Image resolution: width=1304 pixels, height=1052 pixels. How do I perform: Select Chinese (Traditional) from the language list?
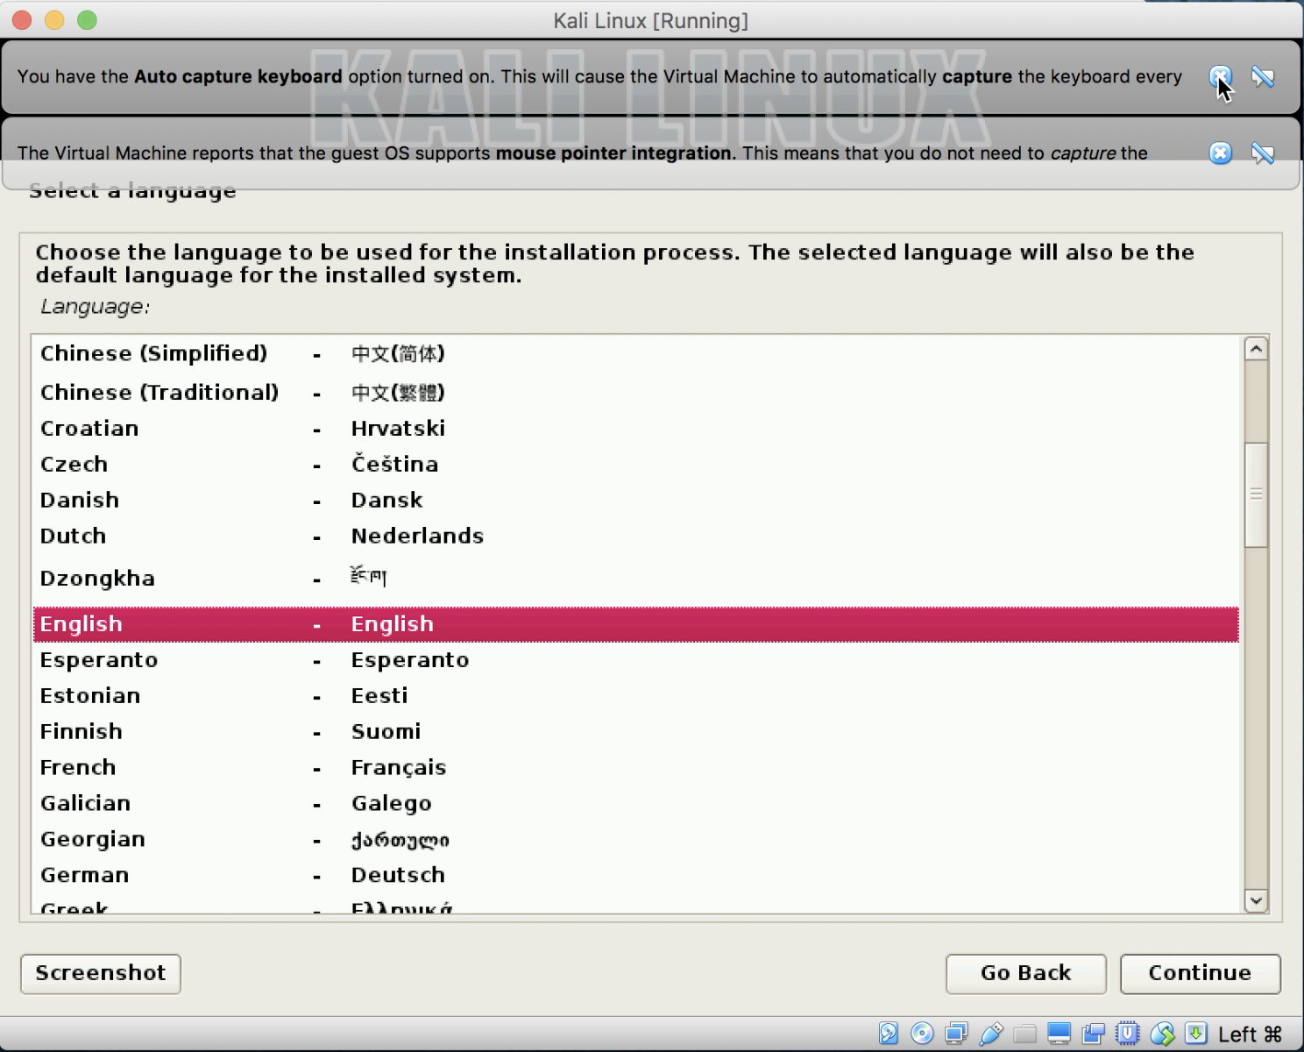click(636, 392)
